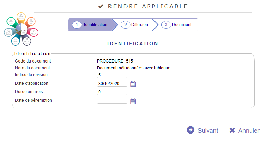Go to the Document step
The width and height of the screenshot is (266, 142).
point(176,25)
